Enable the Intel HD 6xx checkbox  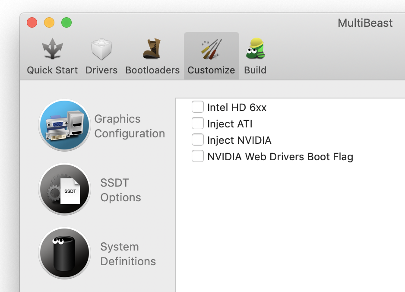click(x=198, y=107)
